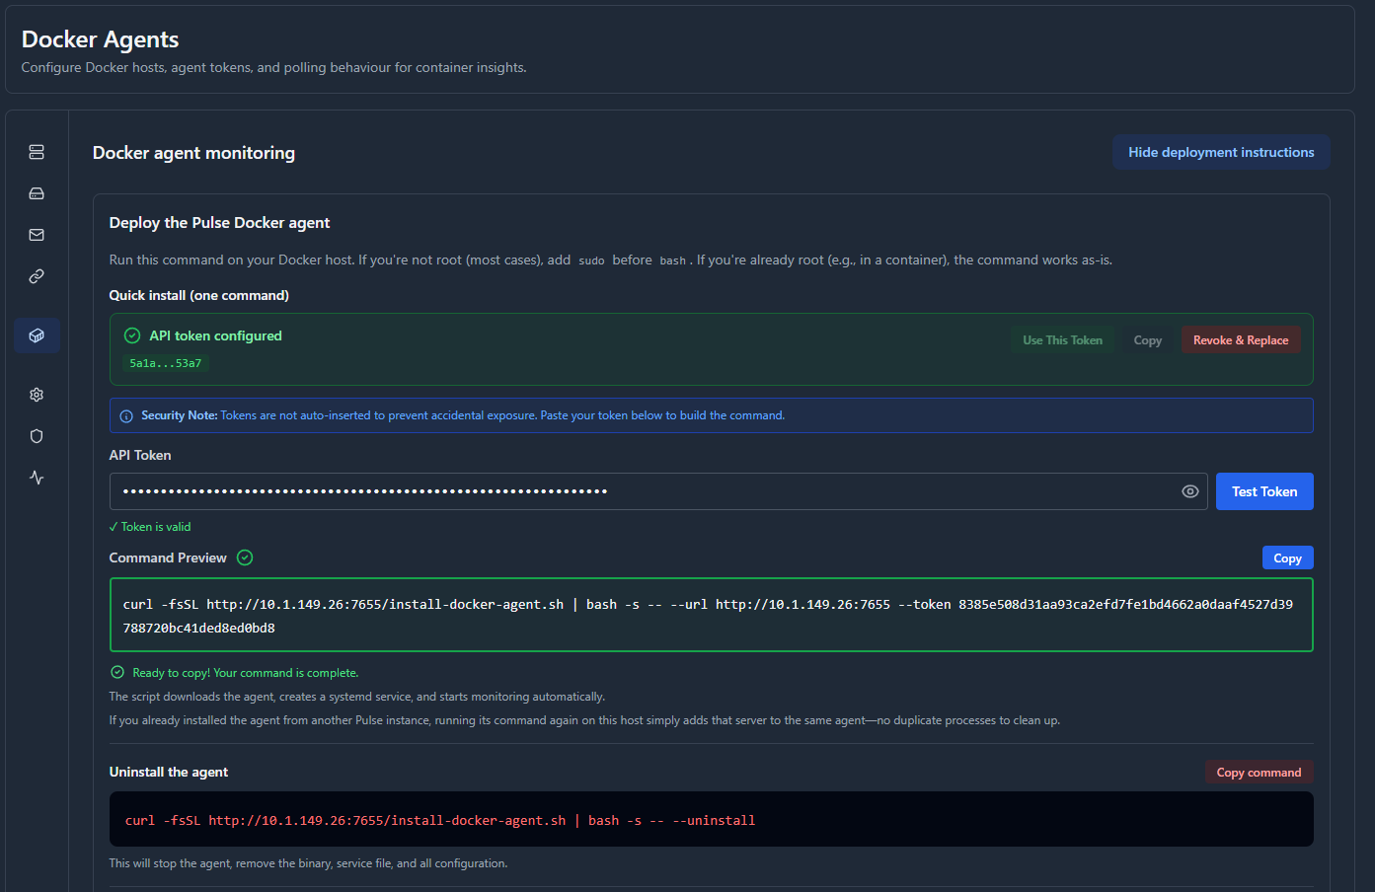
Task: Click Revoke & Replace button
Action: pyautogui.click(x=1241, y=340)
